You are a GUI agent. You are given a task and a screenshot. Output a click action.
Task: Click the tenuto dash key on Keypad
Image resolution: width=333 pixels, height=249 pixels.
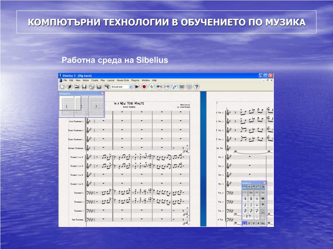263,193
